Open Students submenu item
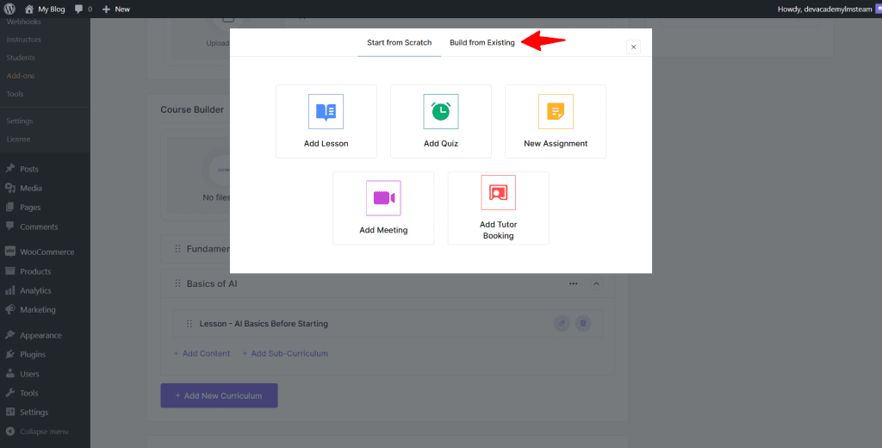882x448 pixels. point(21,58)
